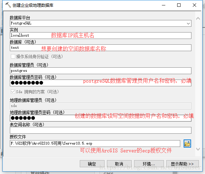Click the scroll down arrow of the parameter panel
The image size is (205, 174).
[198, 149]
